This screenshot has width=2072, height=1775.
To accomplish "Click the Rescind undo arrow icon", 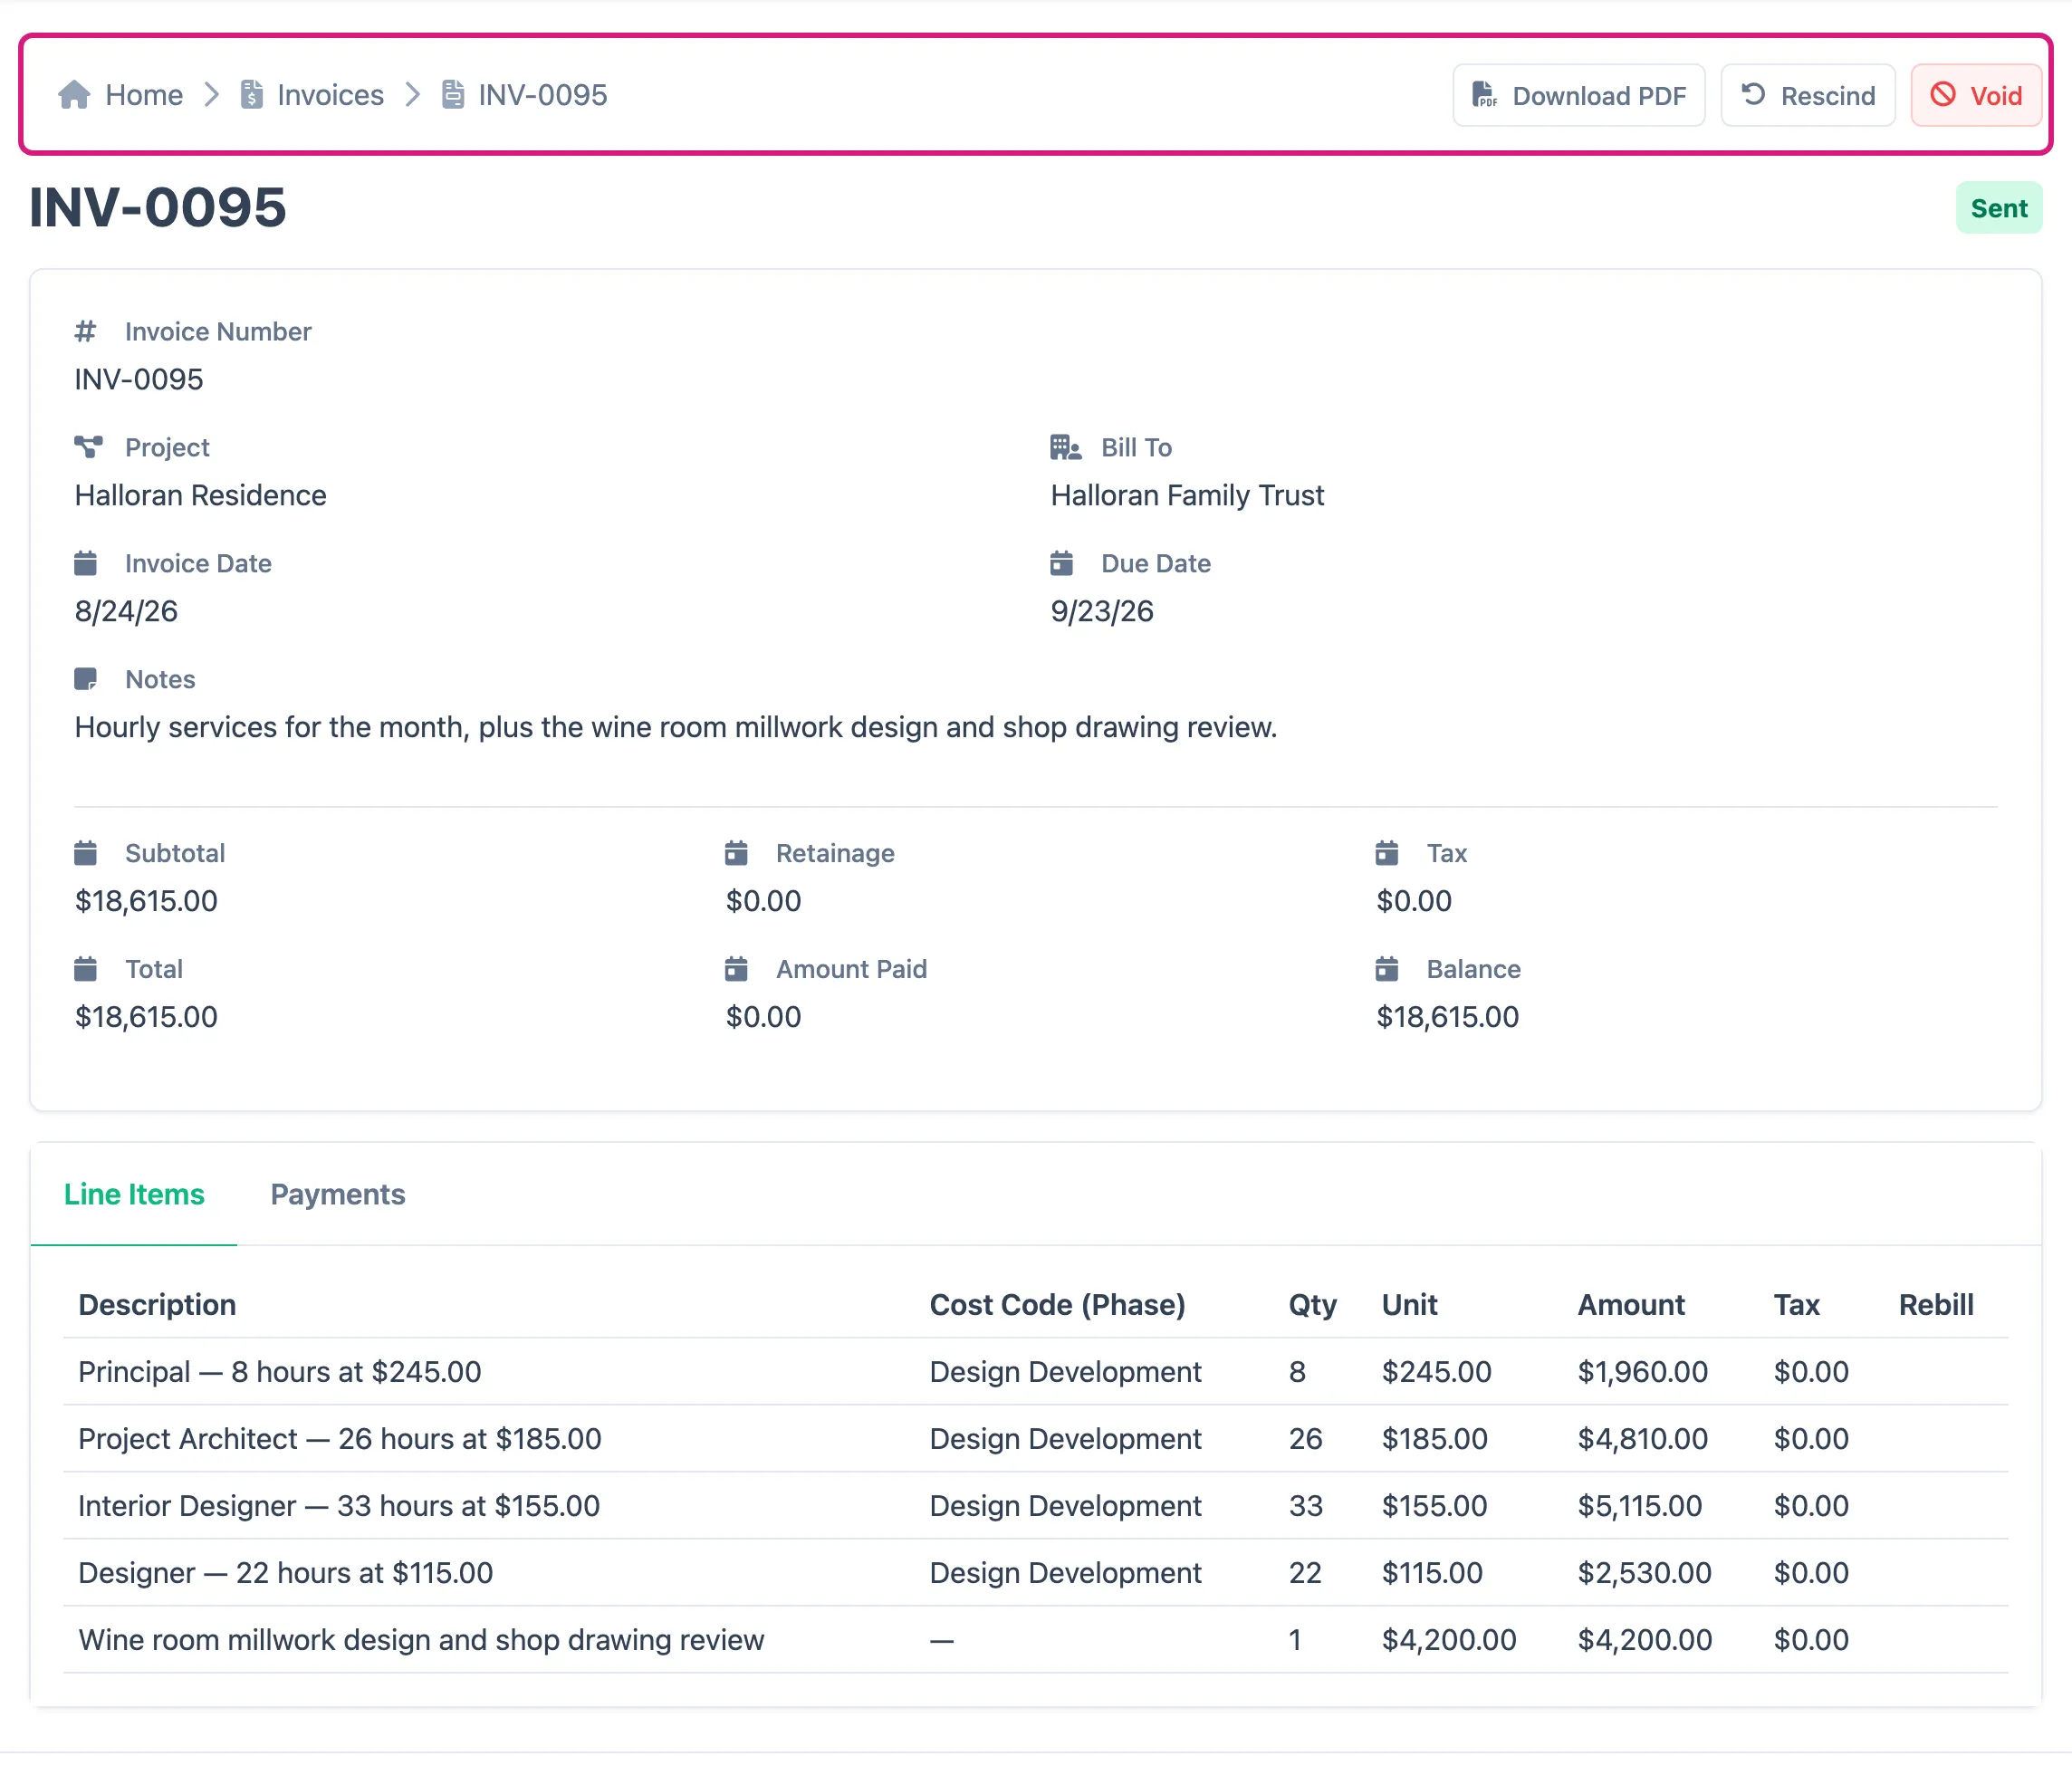I will pyautogui.click(x=1753, y=94).
